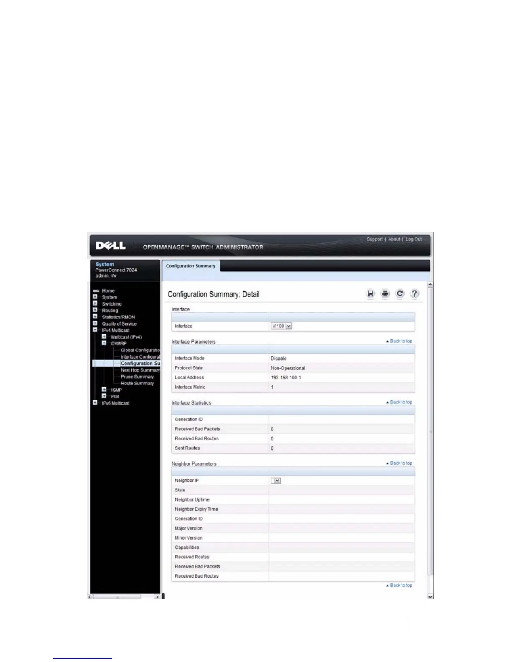
Task: Open the Neighbor IP dropdown
Action: pyautogui.click(x=276, y=481)
